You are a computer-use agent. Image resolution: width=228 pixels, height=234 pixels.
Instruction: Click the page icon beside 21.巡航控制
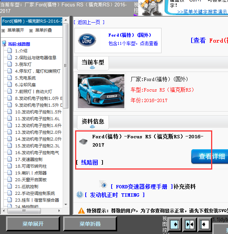click(10, 186)
